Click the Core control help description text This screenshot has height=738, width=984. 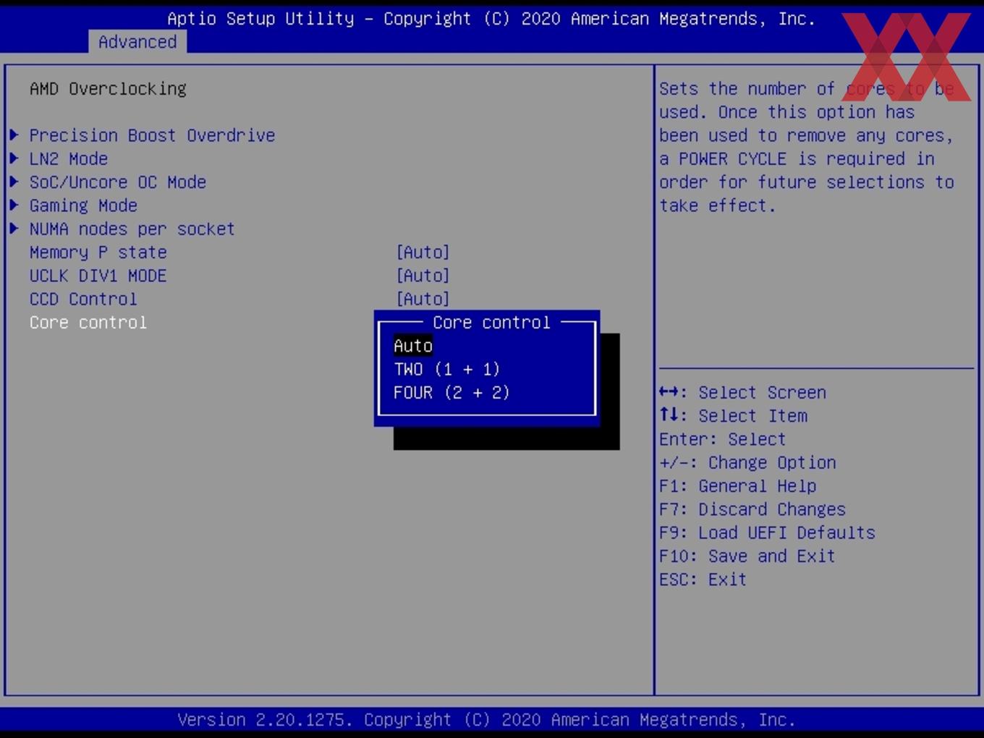807,147
